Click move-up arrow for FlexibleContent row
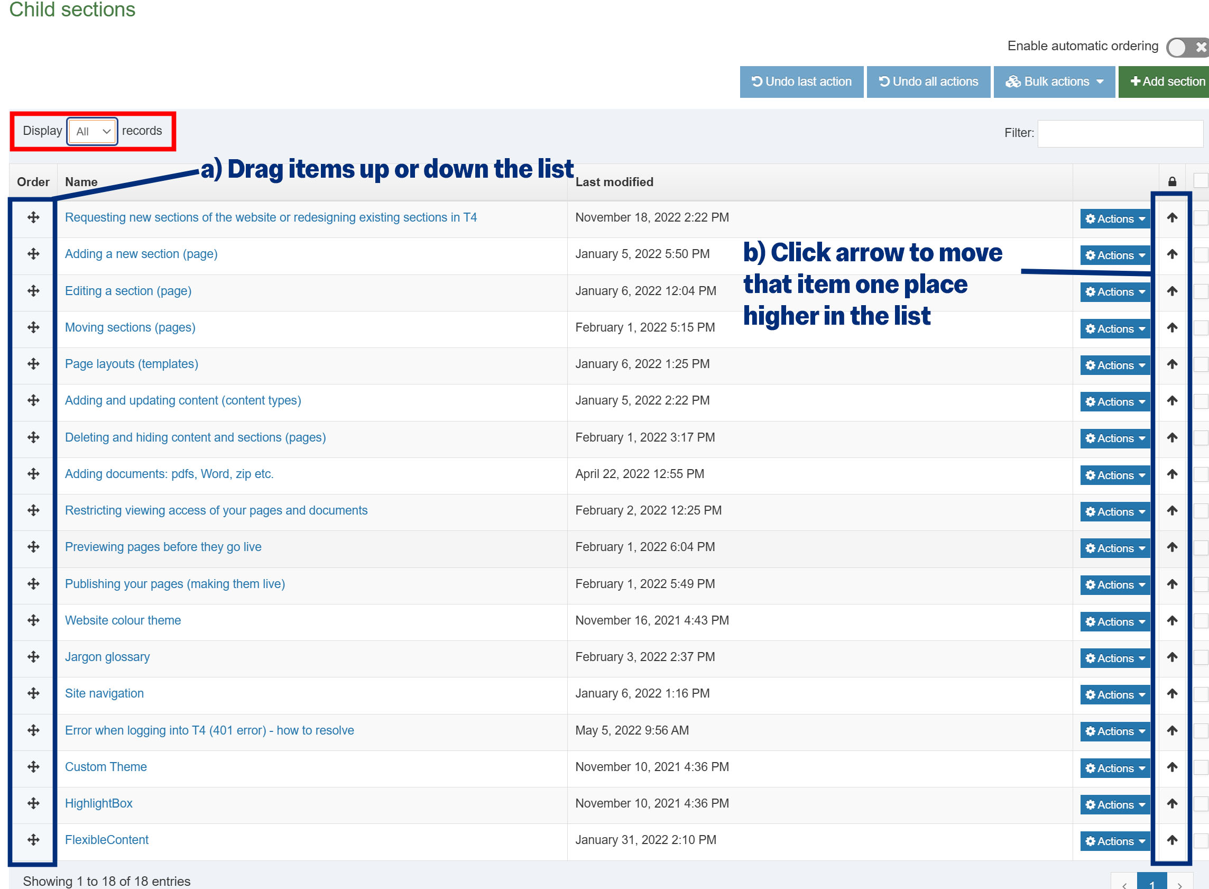 [x=1172, y=840]
